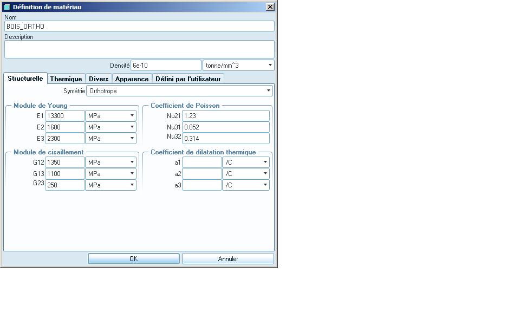Screen dimensions: 520x325
Task: Select the Densité value field
Action: (x=165, y=66)
